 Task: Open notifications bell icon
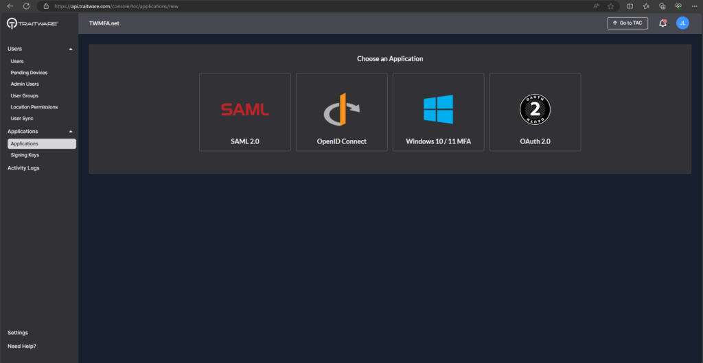pyautogui.click(x=662, y=23)
